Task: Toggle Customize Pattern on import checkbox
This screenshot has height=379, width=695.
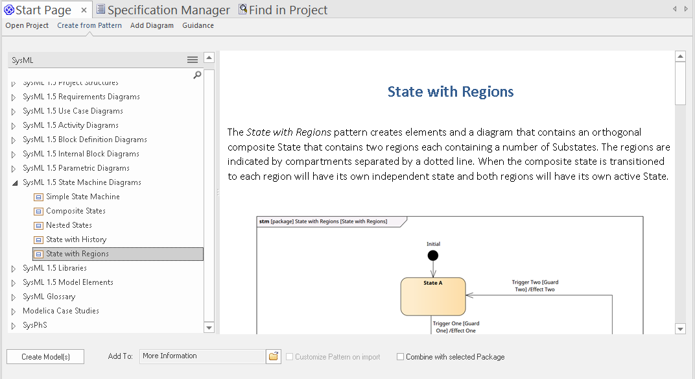Action: tap(289, 357)
